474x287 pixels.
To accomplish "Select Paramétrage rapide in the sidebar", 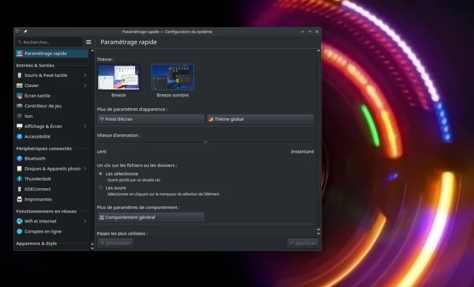I will click(x=52, y=53).
